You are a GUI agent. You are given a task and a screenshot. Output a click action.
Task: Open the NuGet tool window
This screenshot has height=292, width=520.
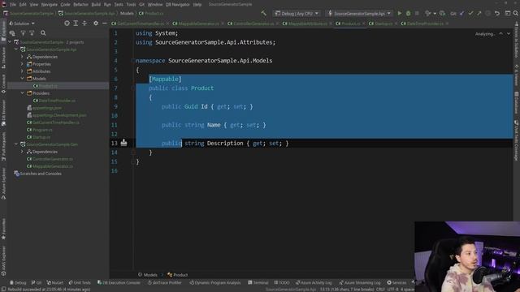click(x=54, y=283)
